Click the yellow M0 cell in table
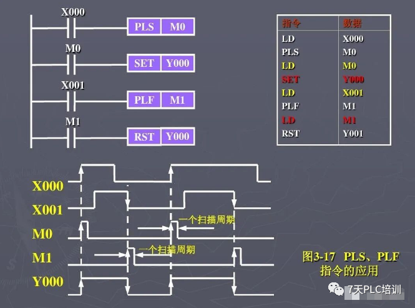The image size is (415, 308). pyautogui.click(x=349, y=66)
